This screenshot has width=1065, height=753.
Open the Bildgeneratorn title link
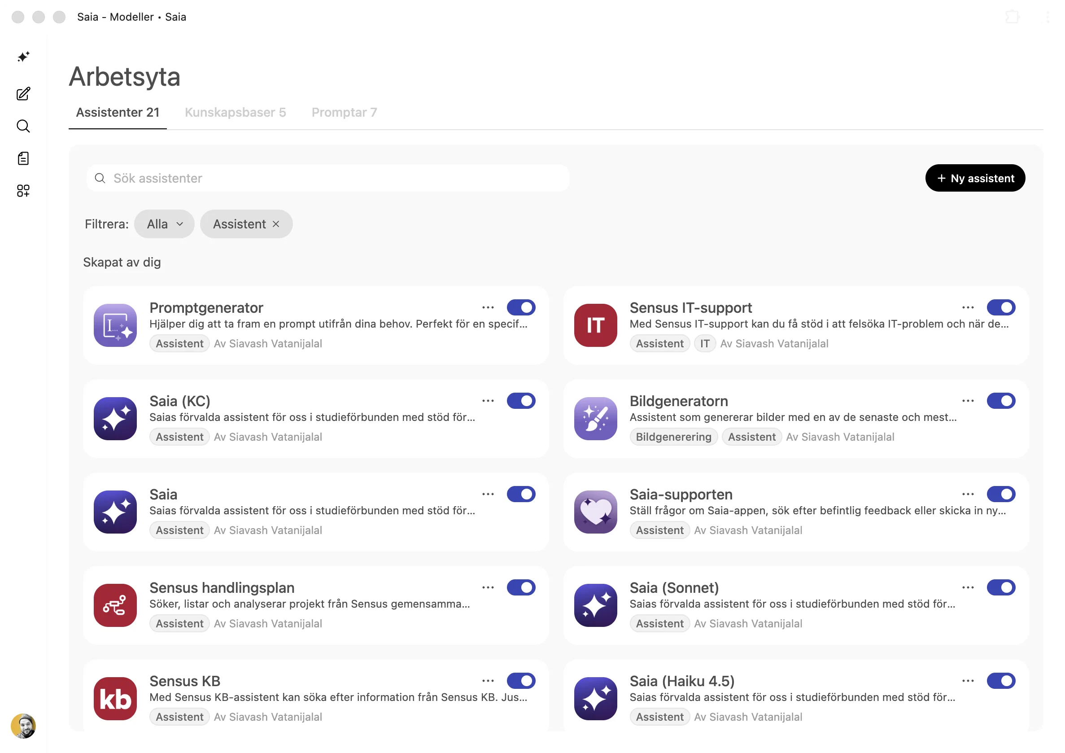(x=678, y=401)
